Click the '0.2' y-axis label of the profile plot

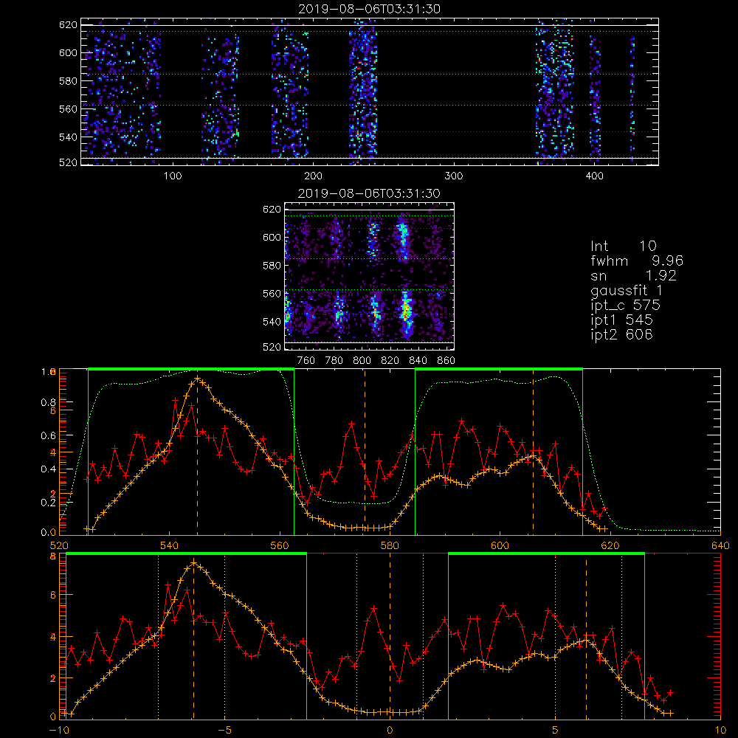coord(47,502)
